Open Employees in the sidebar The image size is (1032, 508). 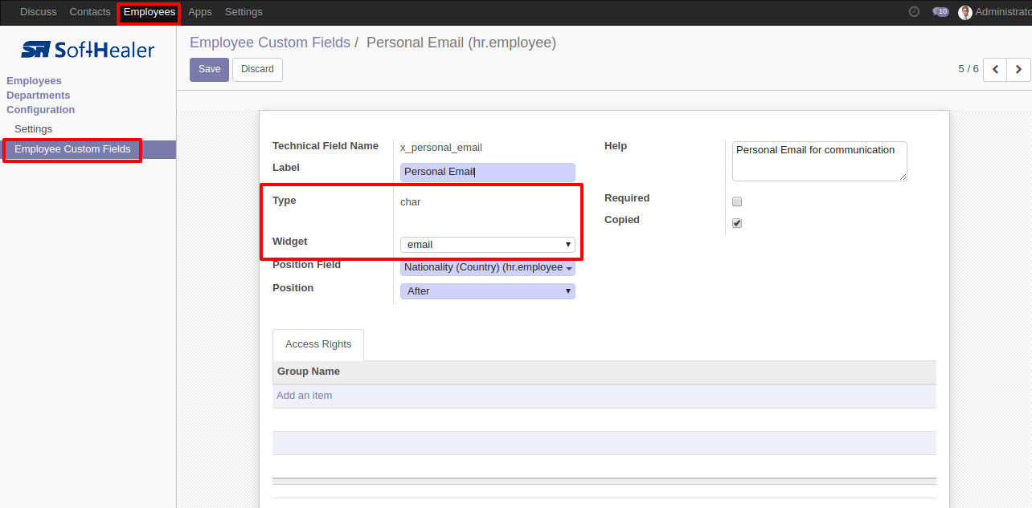point(34,81)
